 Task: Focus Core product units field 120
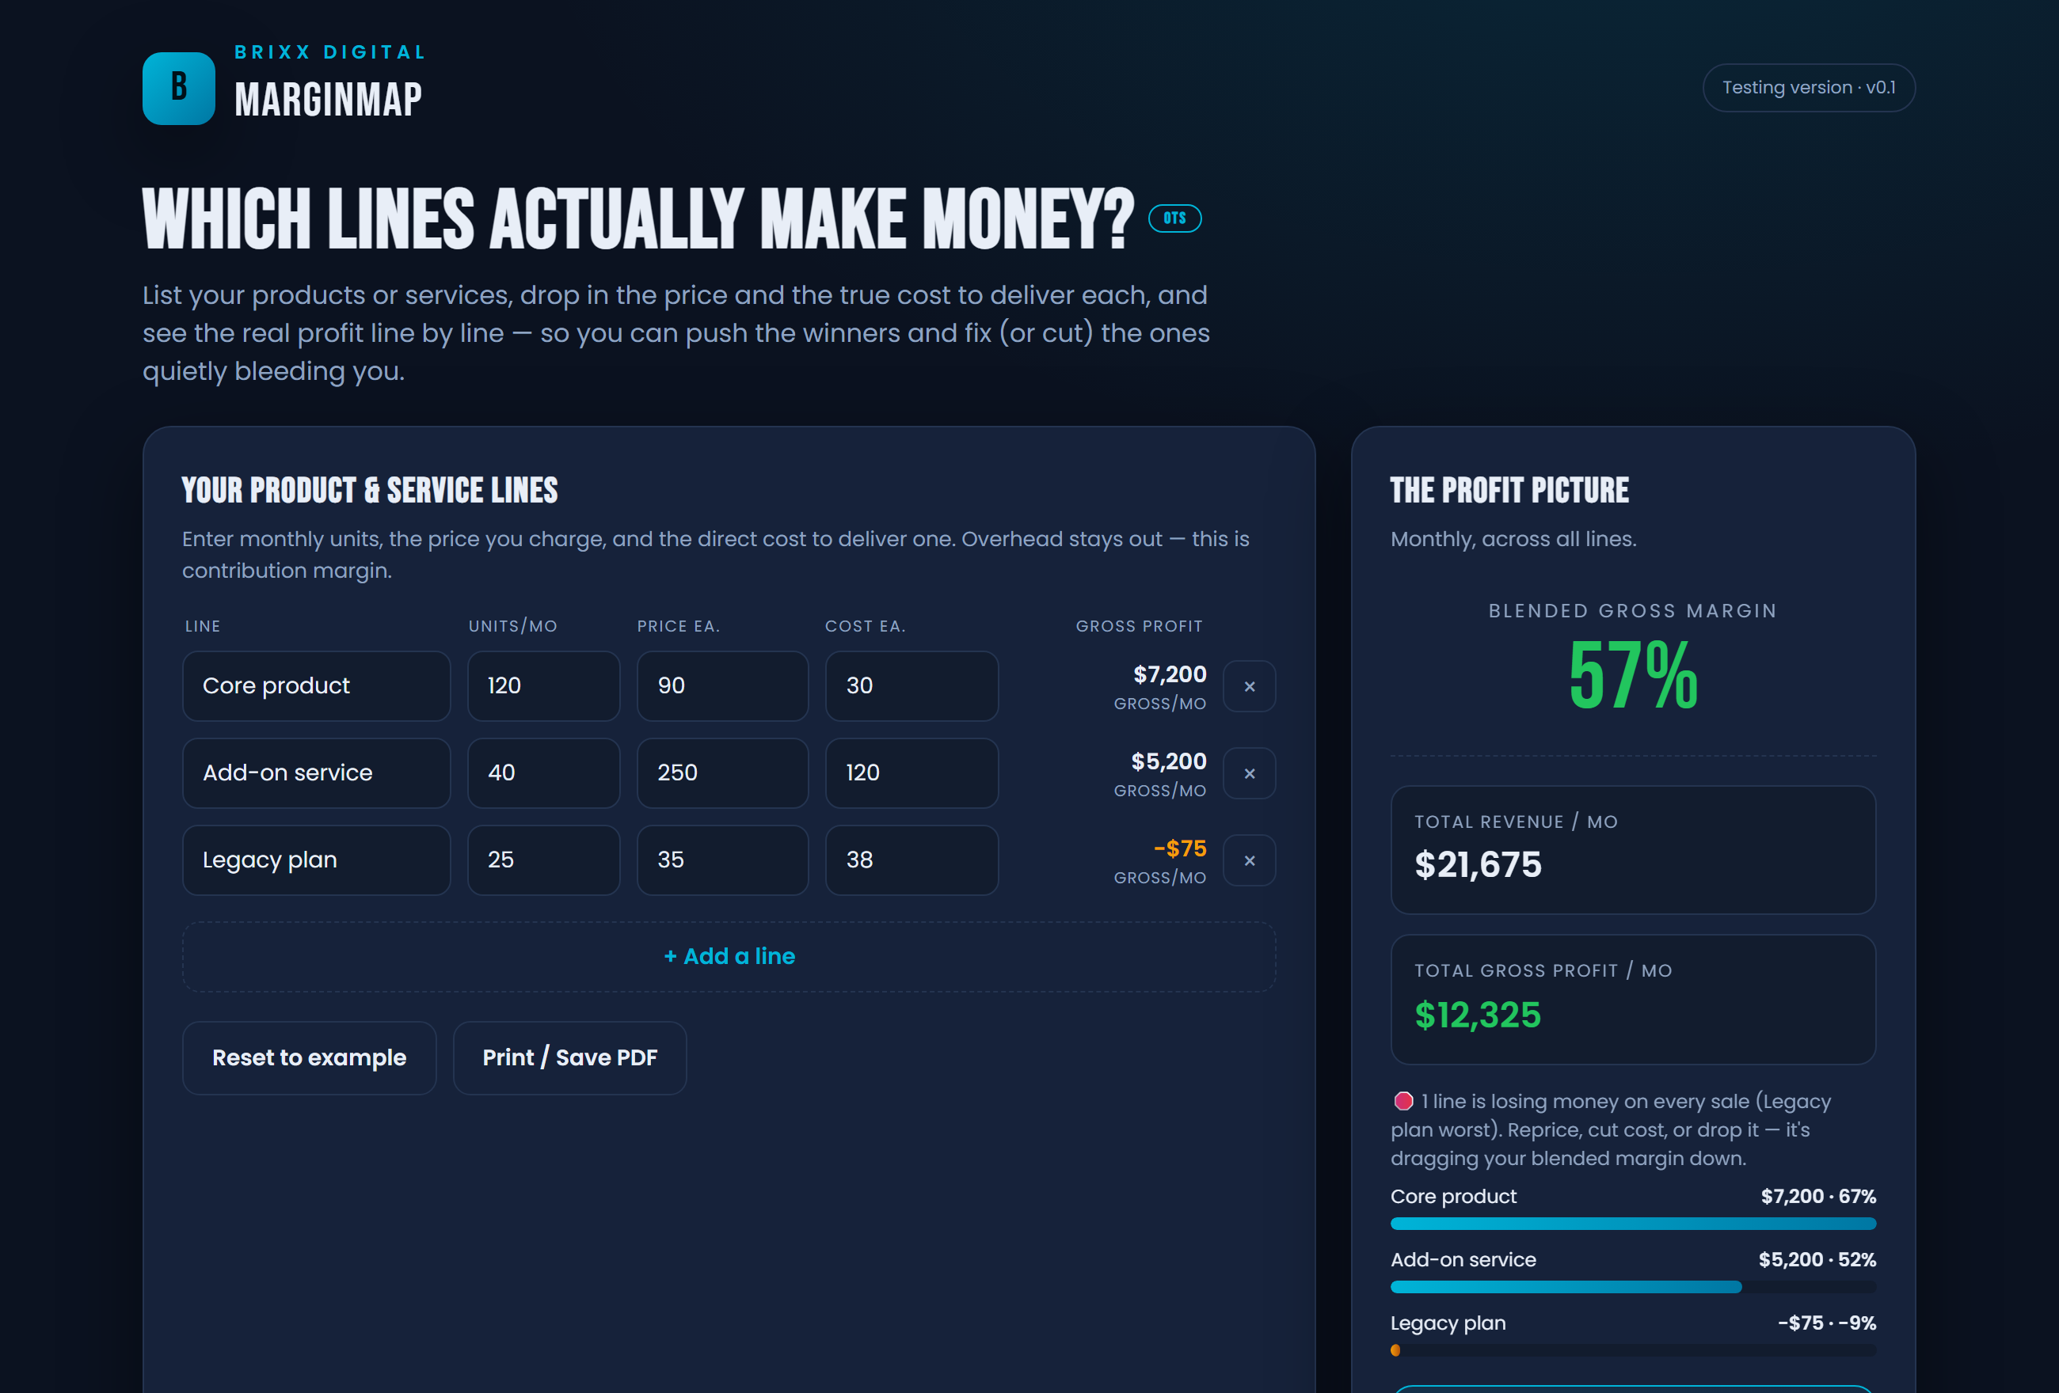point(544,686)
